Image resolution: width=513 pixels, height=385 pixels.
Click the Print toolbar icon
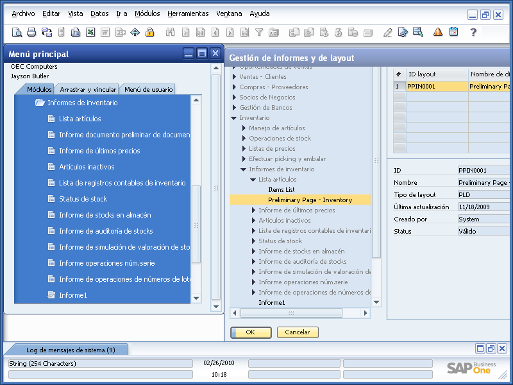[30, 31]
